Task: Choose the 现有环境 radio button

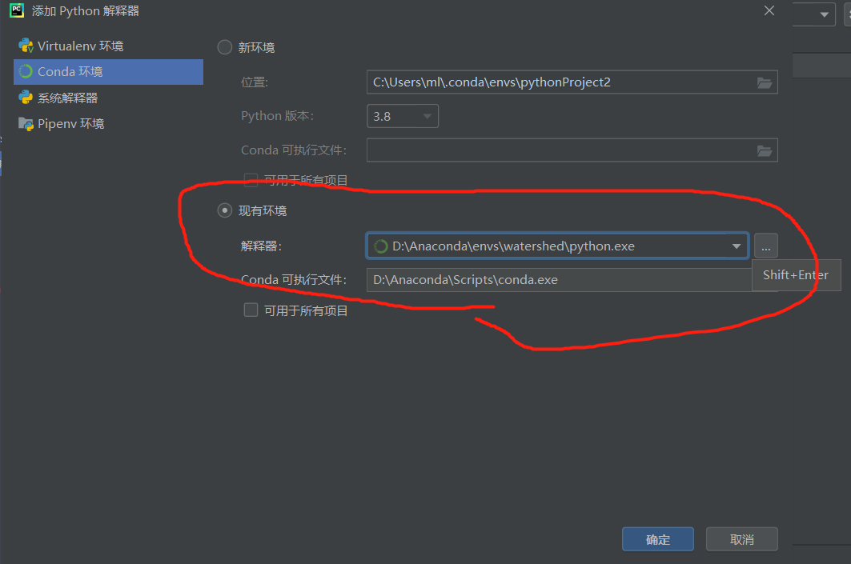Action: (225, 210)
